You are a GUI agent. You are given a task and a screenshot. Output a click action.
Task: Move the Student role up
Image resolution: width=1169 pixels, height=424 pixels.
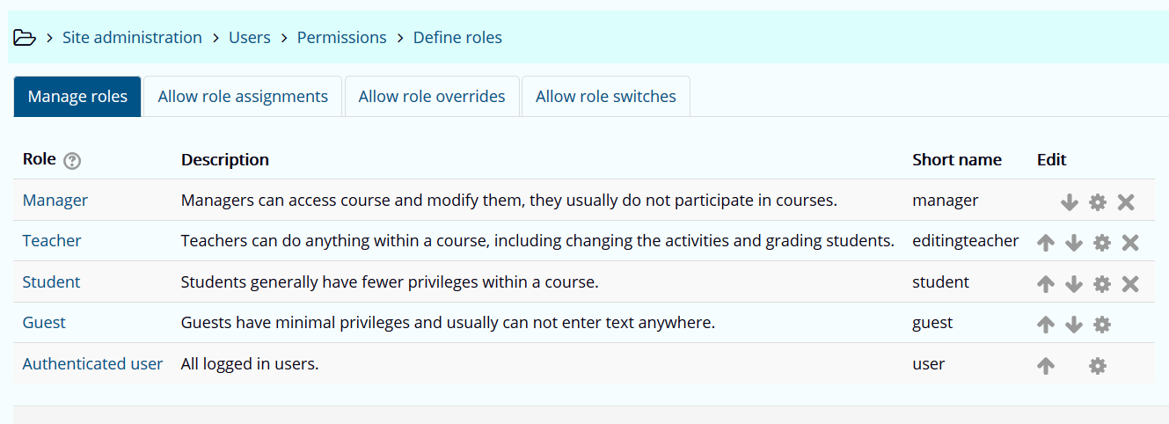point(1045,284)
